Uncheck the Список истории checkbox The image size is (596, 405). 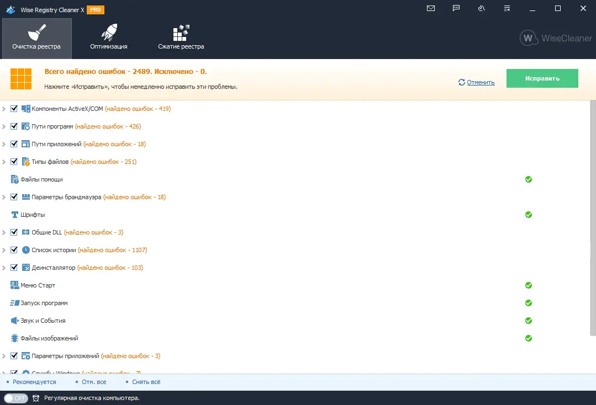pos(14,250)
